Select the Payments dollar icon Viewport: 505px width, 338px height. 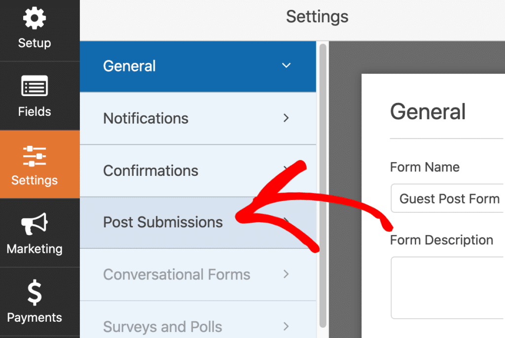pos(34,292)
